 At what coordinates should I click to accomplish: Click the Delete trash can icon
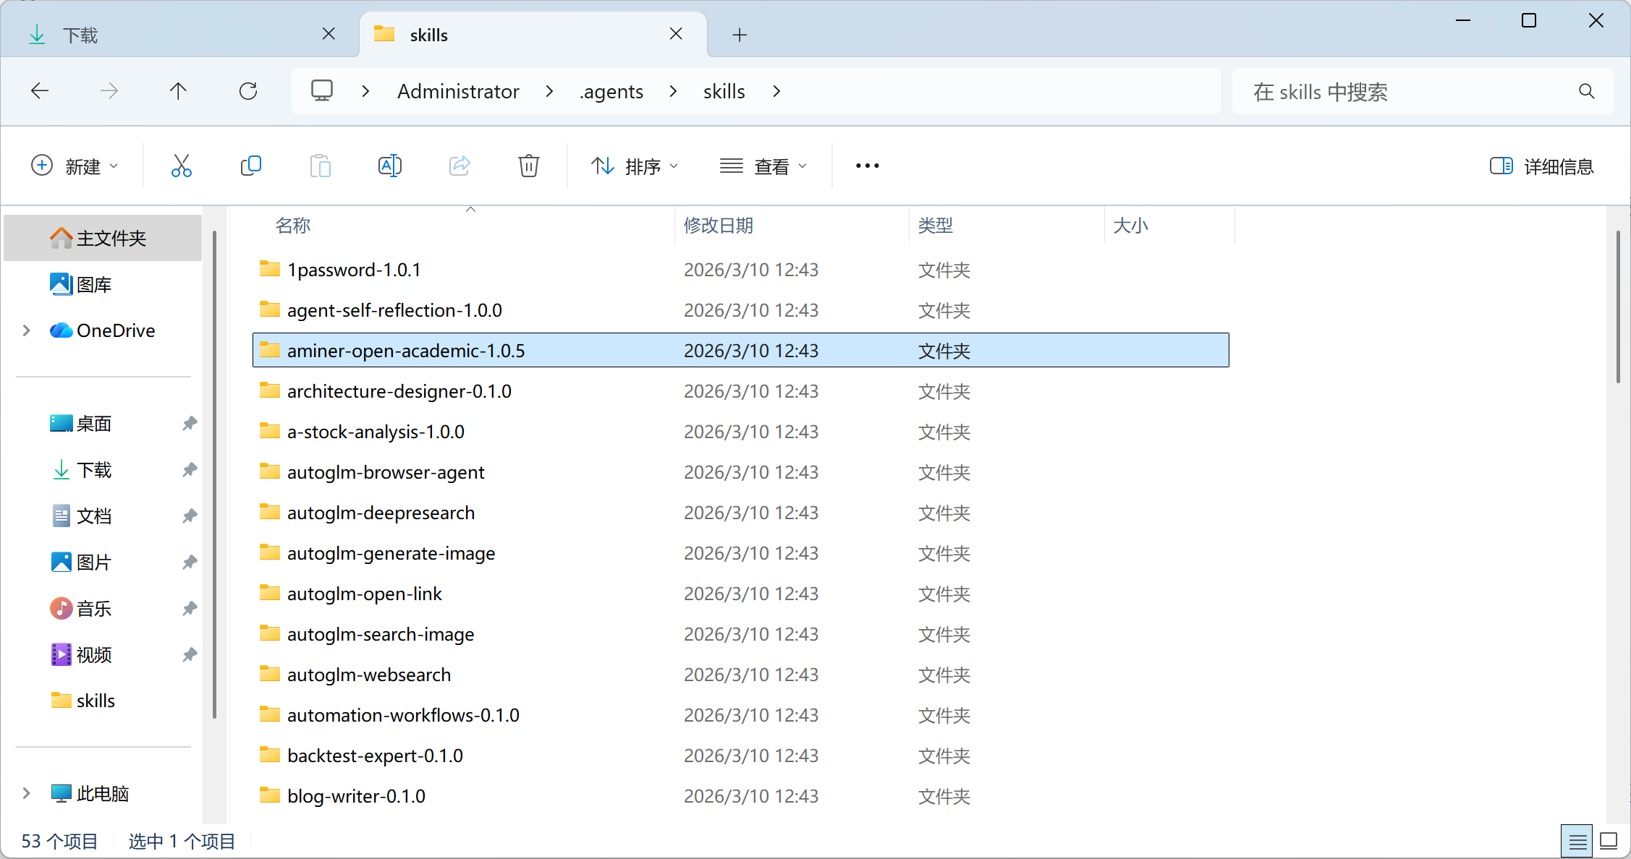tap(528, 166)
